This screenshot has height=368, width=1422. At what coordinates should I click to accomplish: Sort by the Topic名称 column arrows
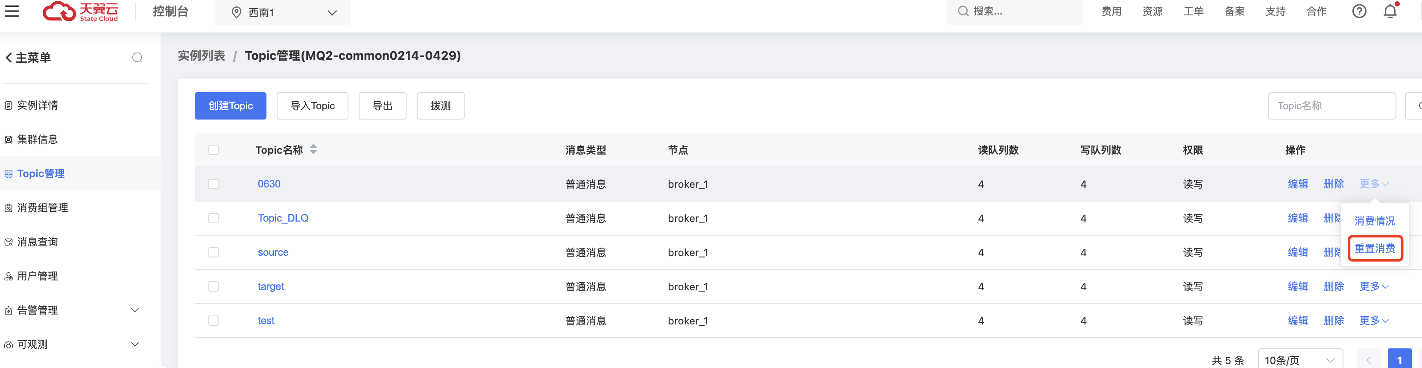313,149
